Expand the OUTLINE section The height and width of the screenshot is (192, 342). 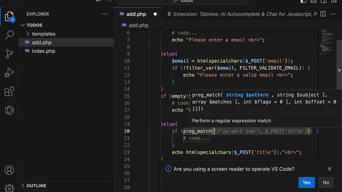click(x=22, y=186)
